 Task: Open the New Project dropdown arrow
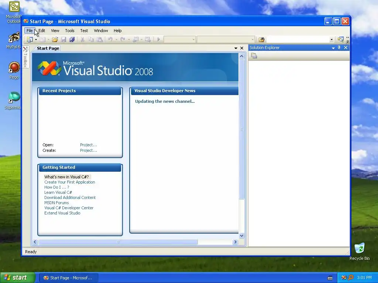click(36, 39)
